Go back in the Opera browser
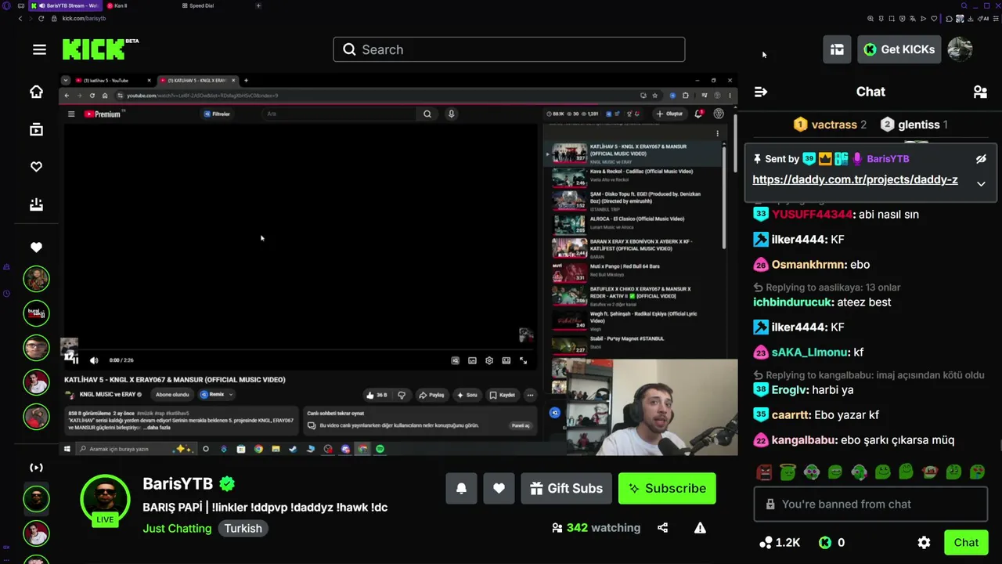1002x564 pixels. click(20, 18)
